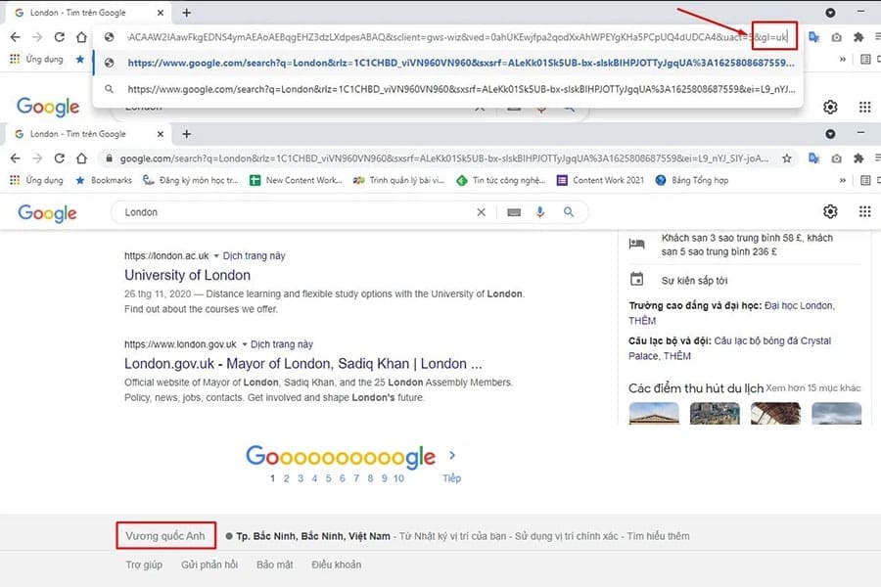Click the Google logo beside London search box

coord(47,213)
